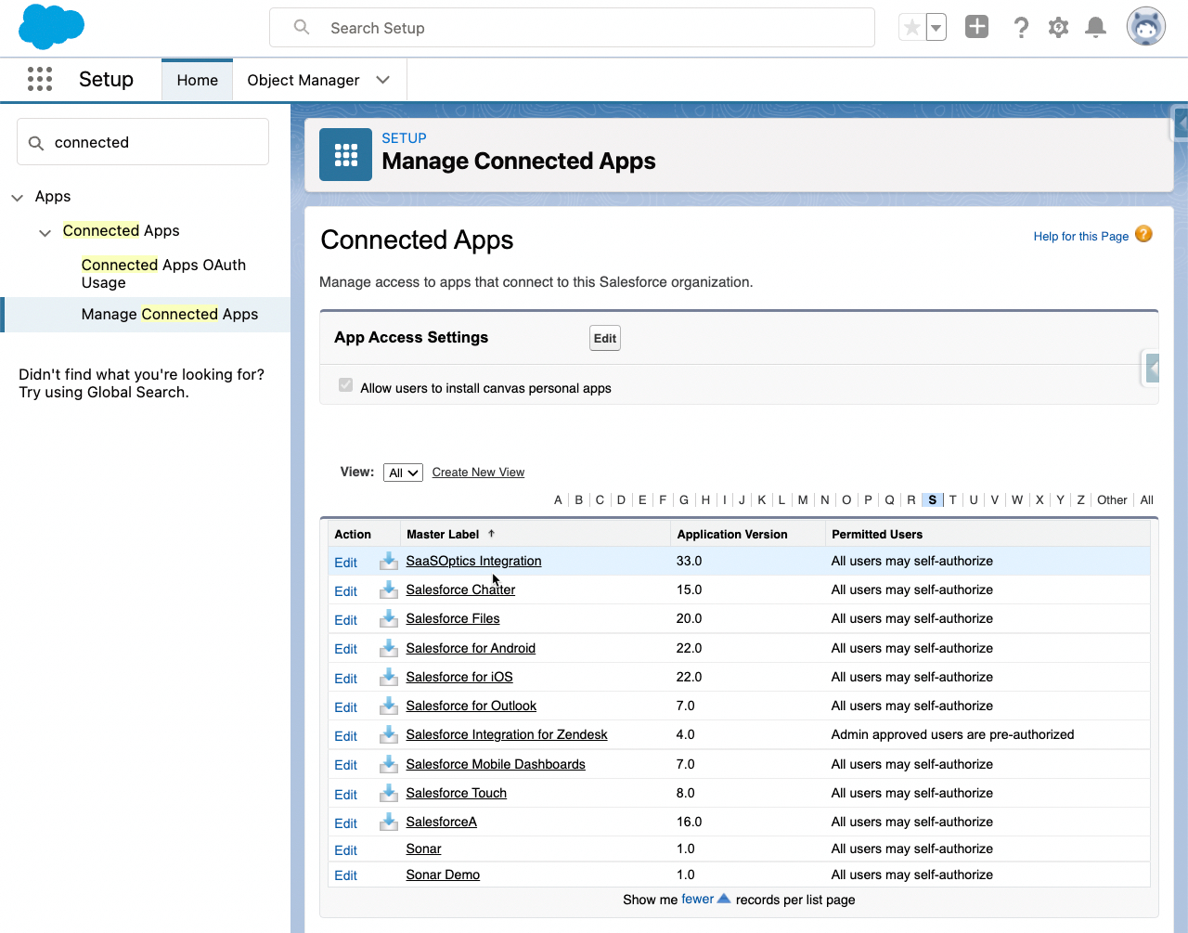1188x933 pixels.
Task: Filter the list by letter A
Action: click(558, 499)
